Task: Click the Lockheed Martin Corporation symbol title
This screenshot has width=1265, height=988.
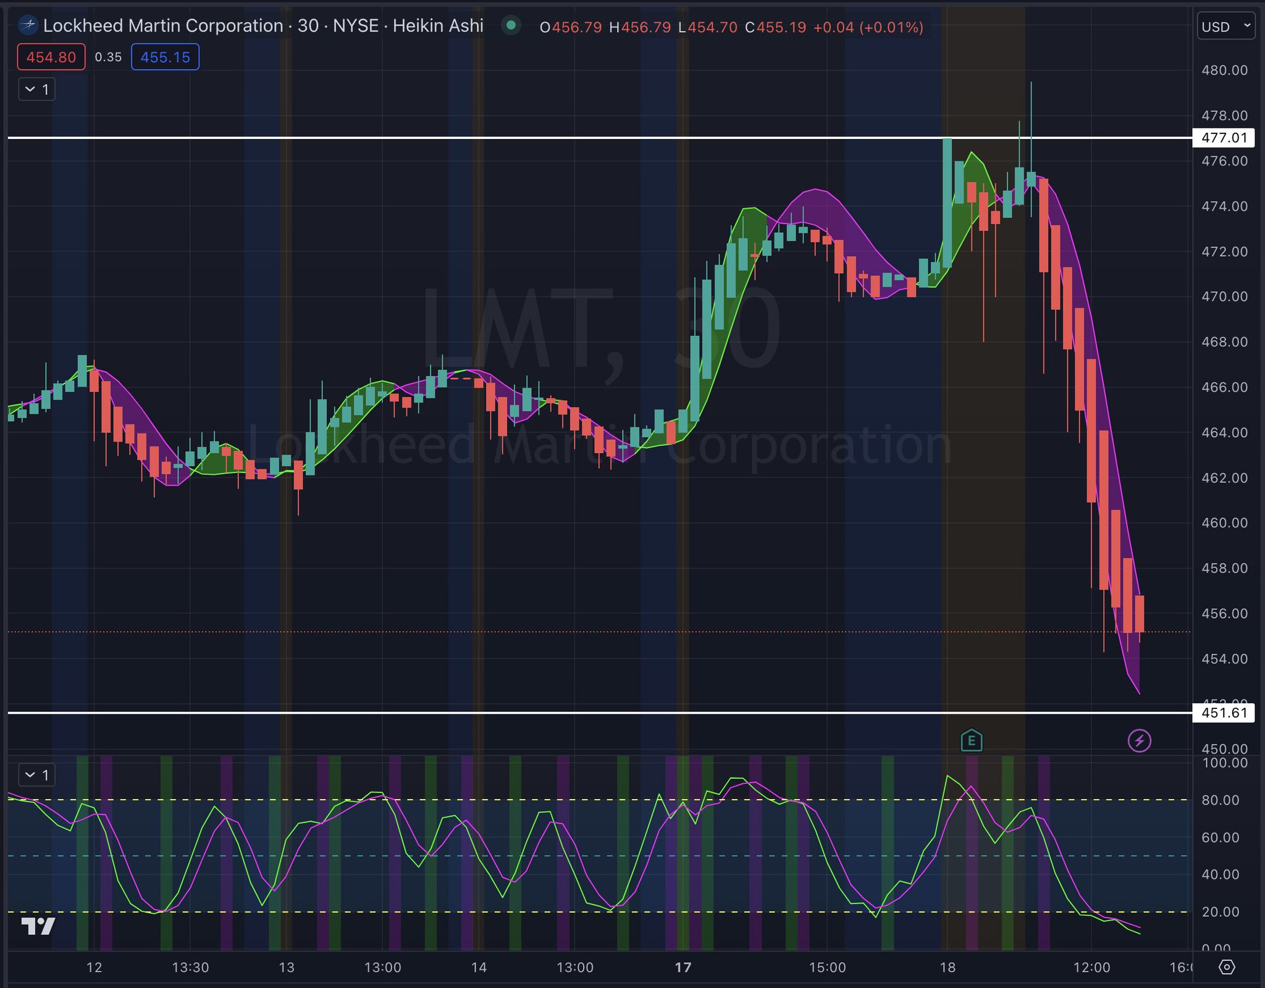Action: coord(163,26)
